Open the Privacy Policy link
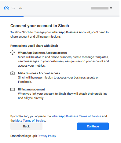This screenshot has height=143, width=121. pyautogui.click(x=47, y=136)
